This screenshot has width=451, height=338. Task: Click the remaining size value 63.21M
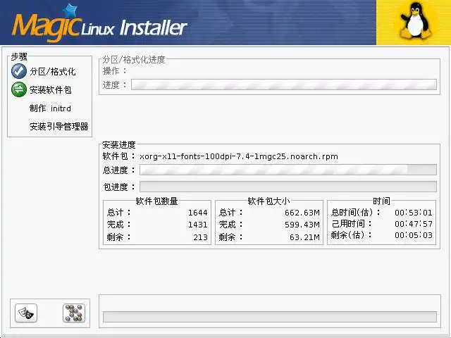(305, 237)
